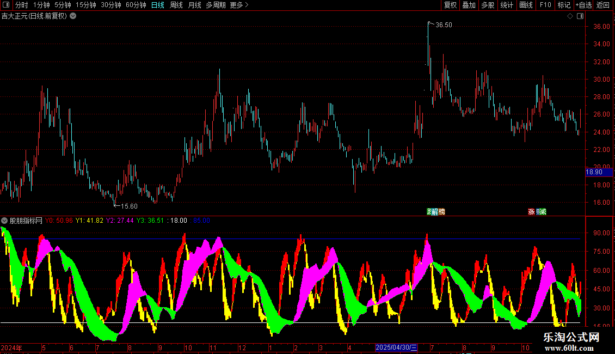Click month 12 on the time axis
Screen dimensions: 615x354
pos(242,348)
